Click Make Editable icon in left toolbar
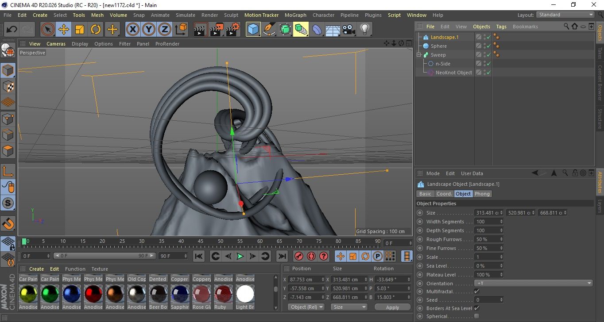This screenshot has height=322, width=604. coord(8,50)
